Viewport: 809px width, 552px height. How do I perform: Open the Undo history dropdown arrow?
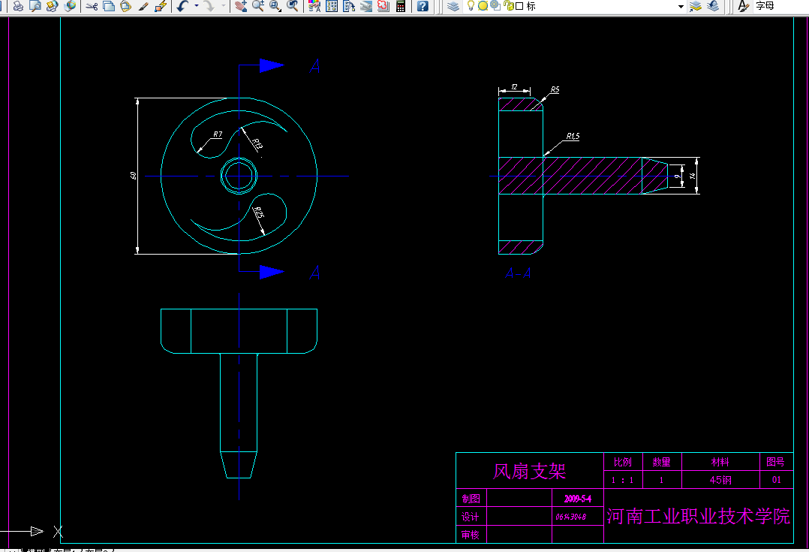196,6
